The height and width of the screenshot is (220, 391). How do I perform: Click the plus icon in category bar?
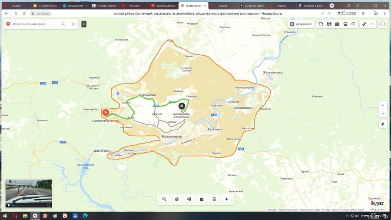[226, 199]
